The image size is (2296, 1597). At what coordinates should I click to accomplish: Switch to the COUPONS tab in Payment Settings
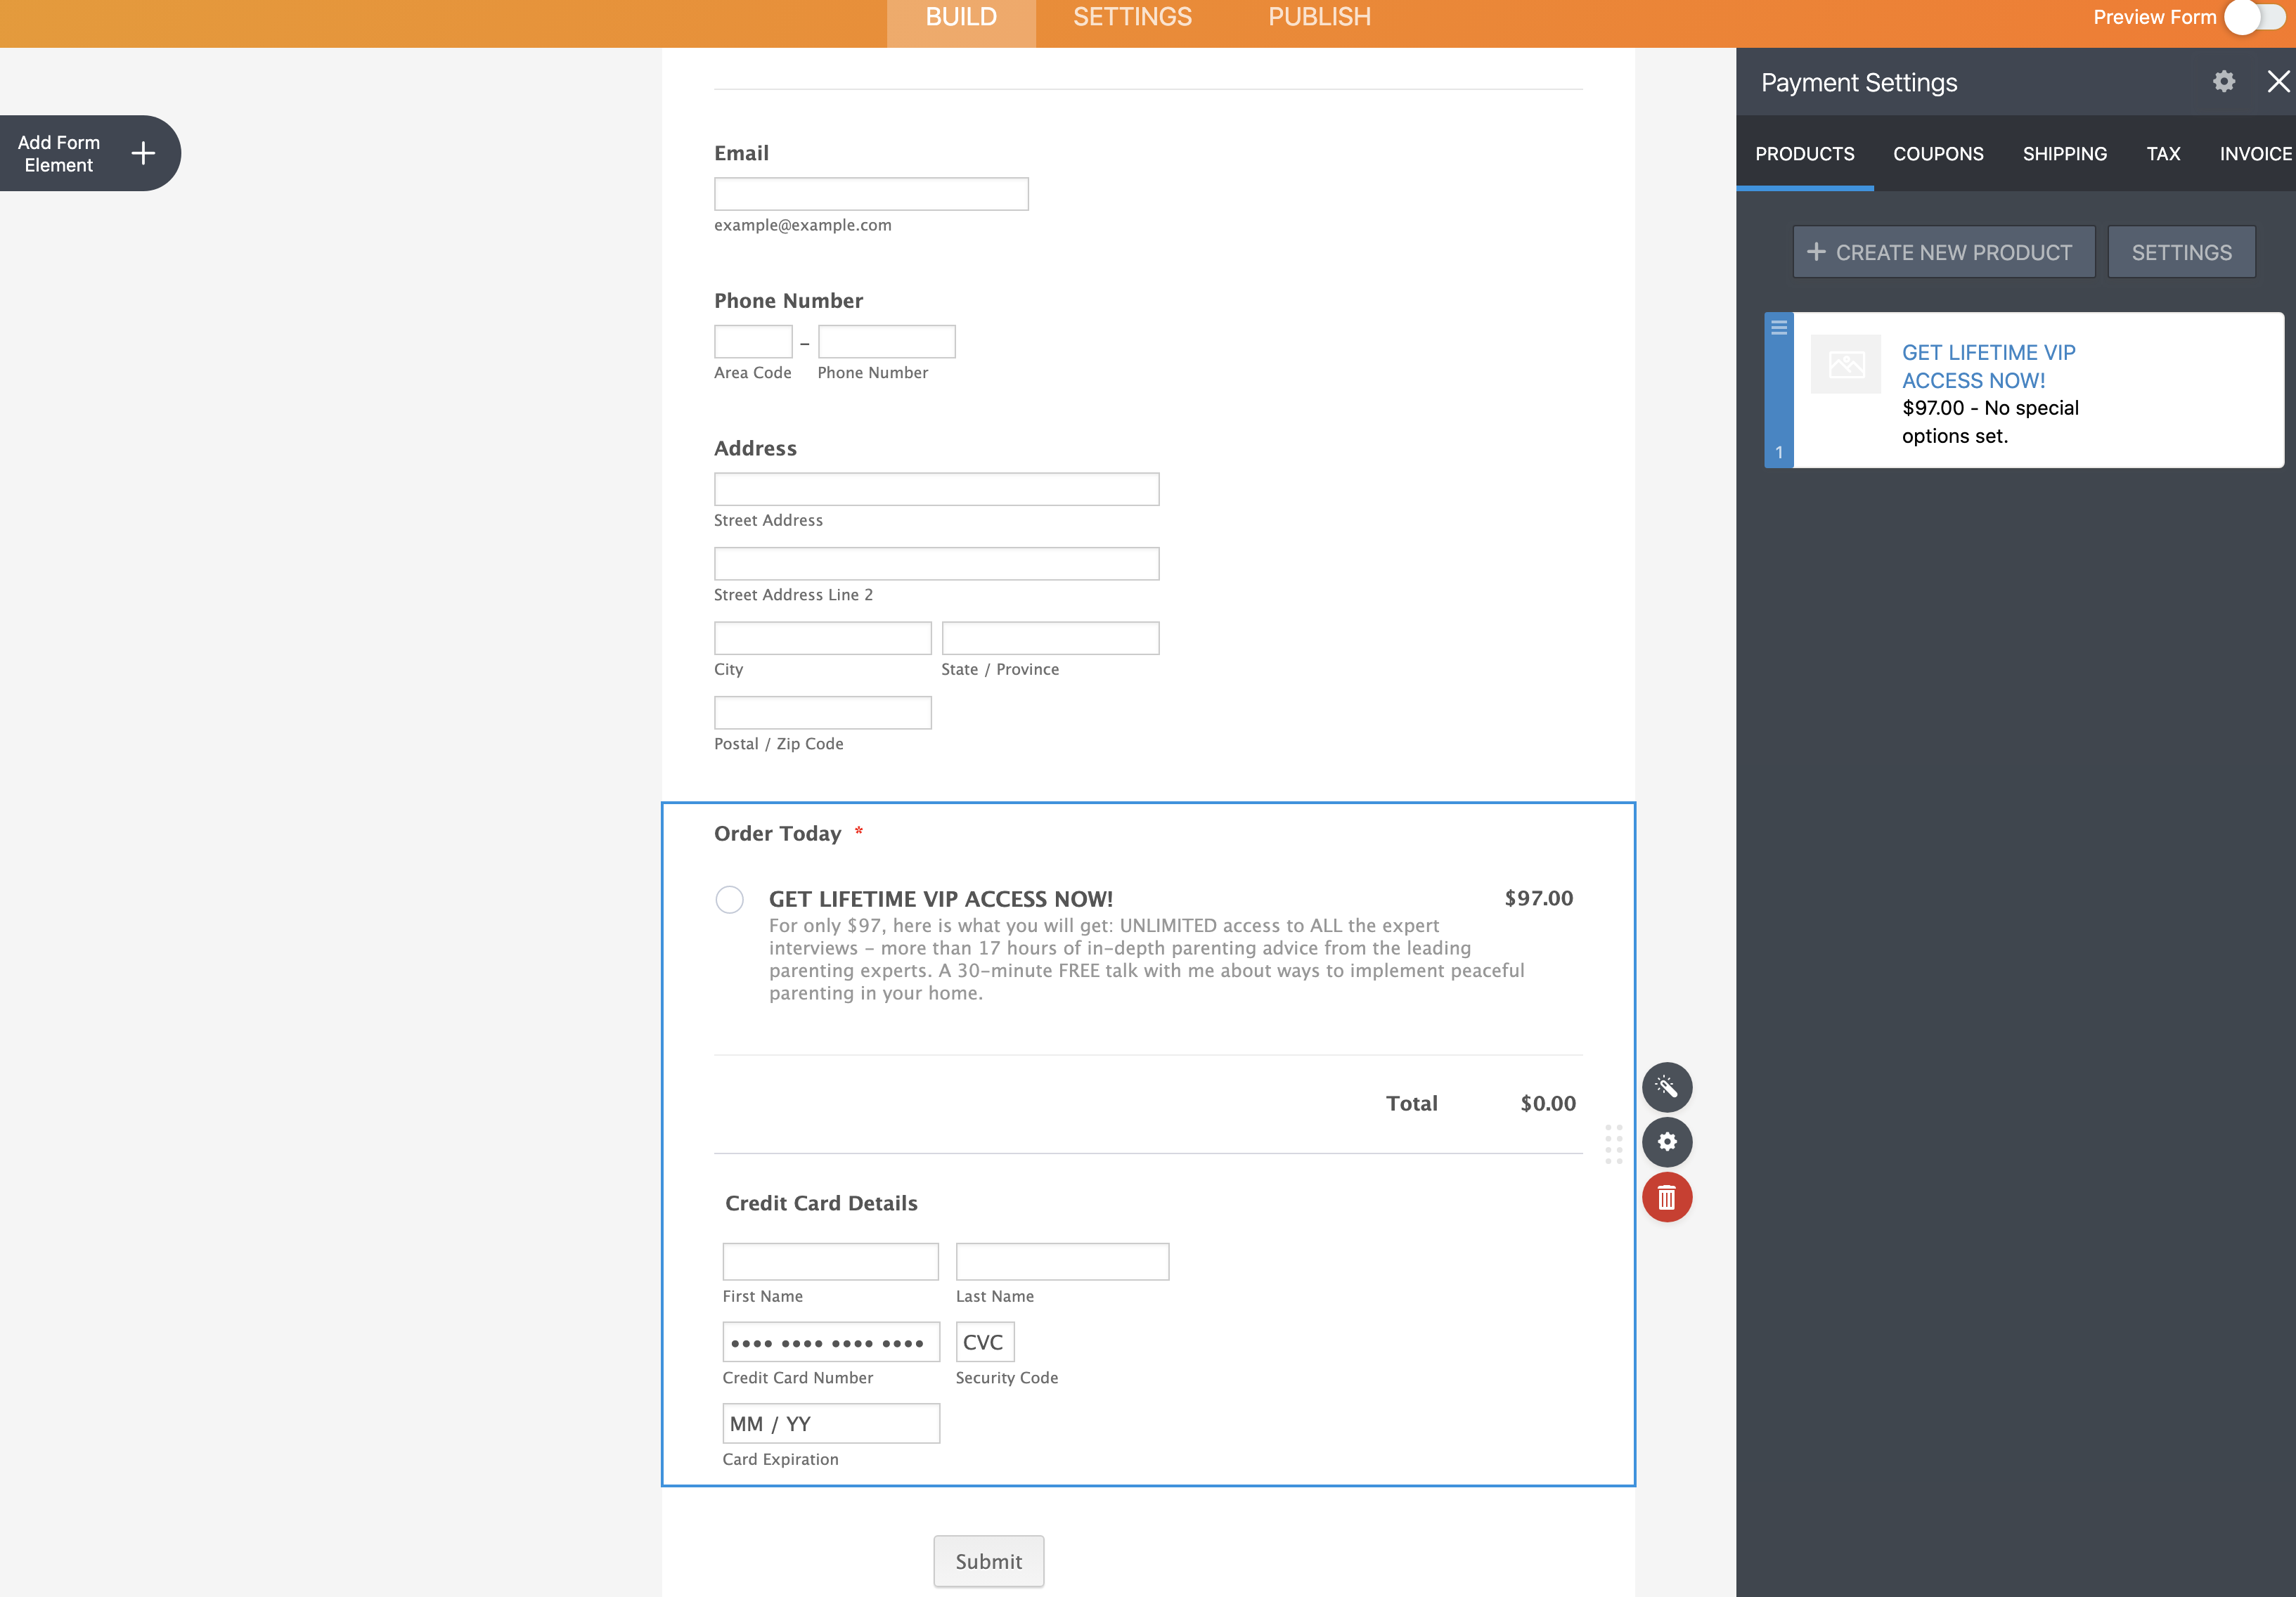(1937, 154)
